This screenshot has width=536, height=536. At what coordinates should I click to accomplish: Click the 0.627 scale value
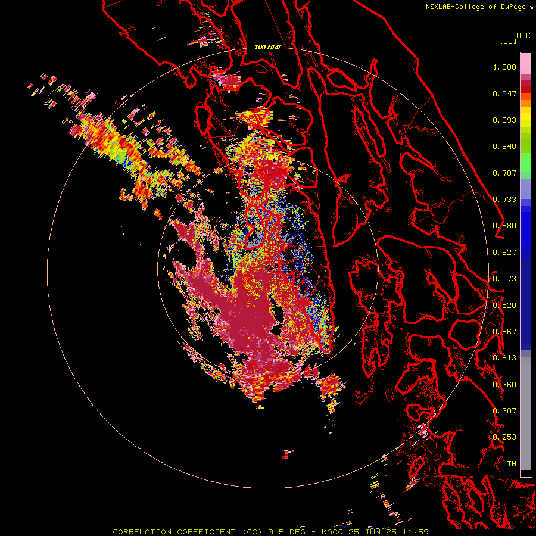coord(504,253)
